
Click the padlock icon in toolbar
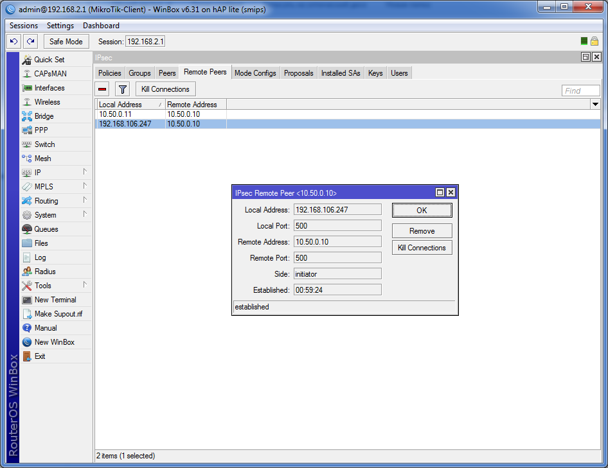(x=595, y=41)
